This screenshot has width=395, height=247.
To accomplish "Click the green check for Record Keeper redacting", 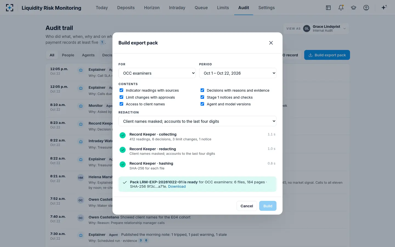I will pyautogui.click(x=123, y=150).
